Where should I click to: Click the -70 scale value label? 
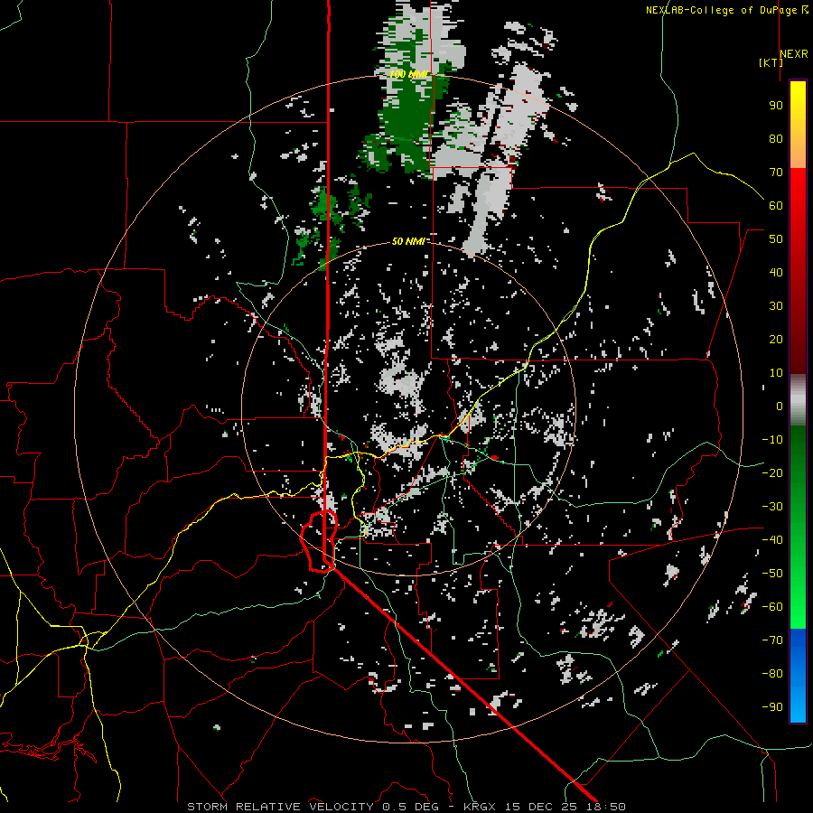click(x=772, y=640)
